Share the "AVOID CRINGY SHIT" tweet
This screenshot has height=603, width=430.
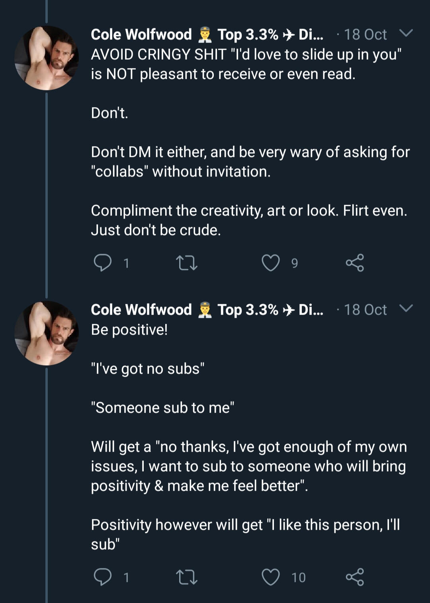pos(354,263)
